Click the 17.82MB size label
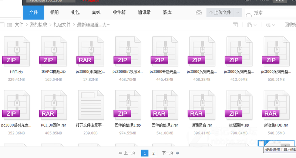This screenshot has width=296, height=158. coord(90,80)
